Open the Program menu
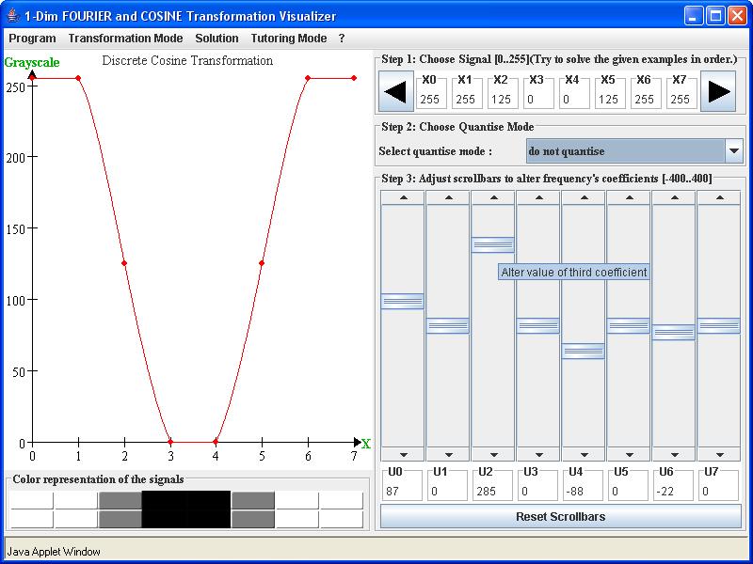The image size is (753, 564). 32,39
